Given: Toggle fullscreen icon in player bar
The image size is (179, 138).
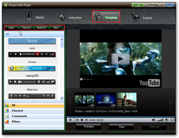Looking at the screenshot, I should [172, 120].
